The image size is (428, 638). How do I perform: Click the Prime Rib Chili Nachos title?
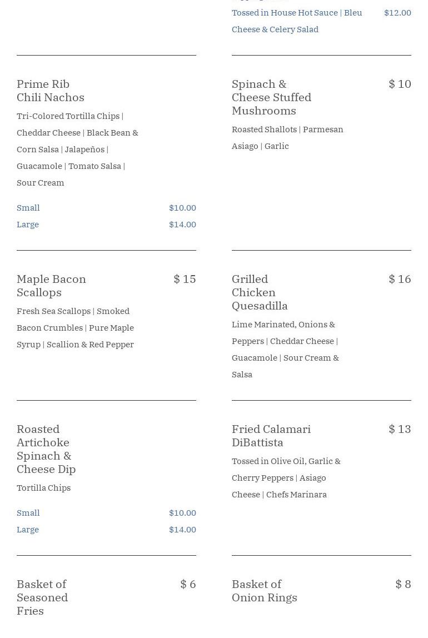pos(51,91)
